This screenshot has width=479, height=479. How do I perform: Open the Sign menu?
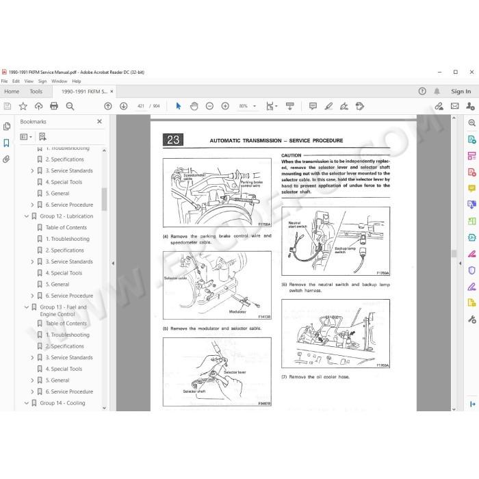pyautogui.click(x=42, y=81)
